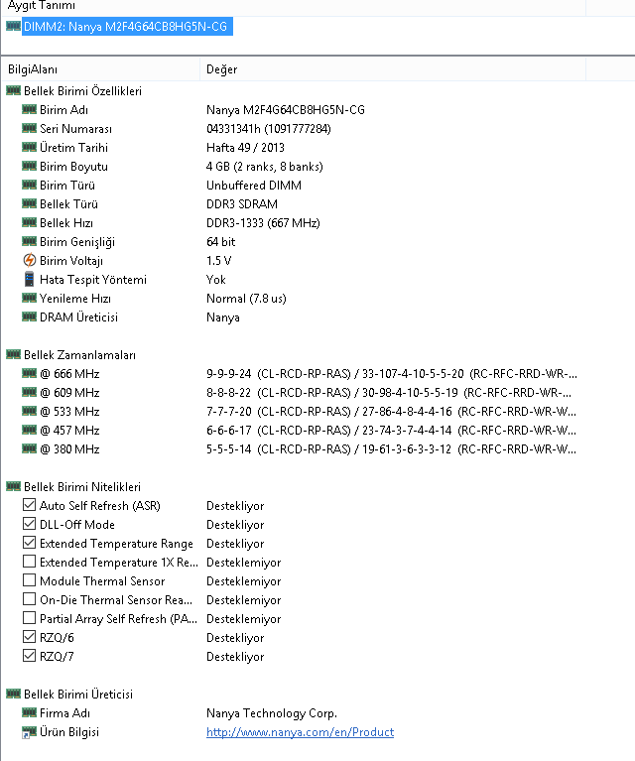635x761 pixels.
Task: Click the Bellek Hızı row icon
Action: pos(29,222)
